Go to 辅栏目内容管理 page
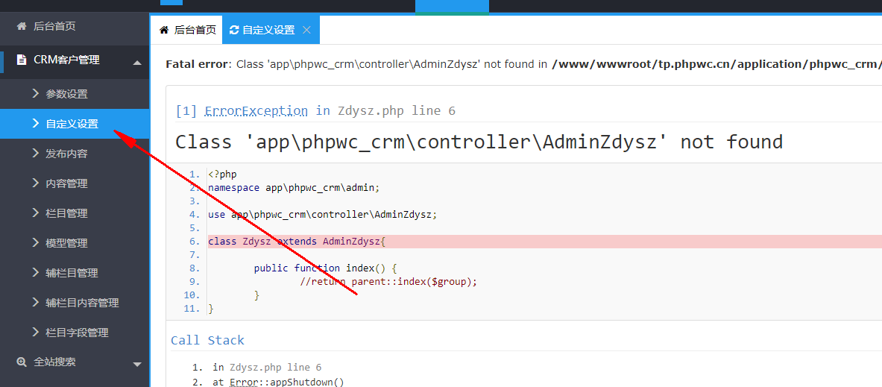Image resolution: width=882 pixels, height=387 pixels. point(82,303)
